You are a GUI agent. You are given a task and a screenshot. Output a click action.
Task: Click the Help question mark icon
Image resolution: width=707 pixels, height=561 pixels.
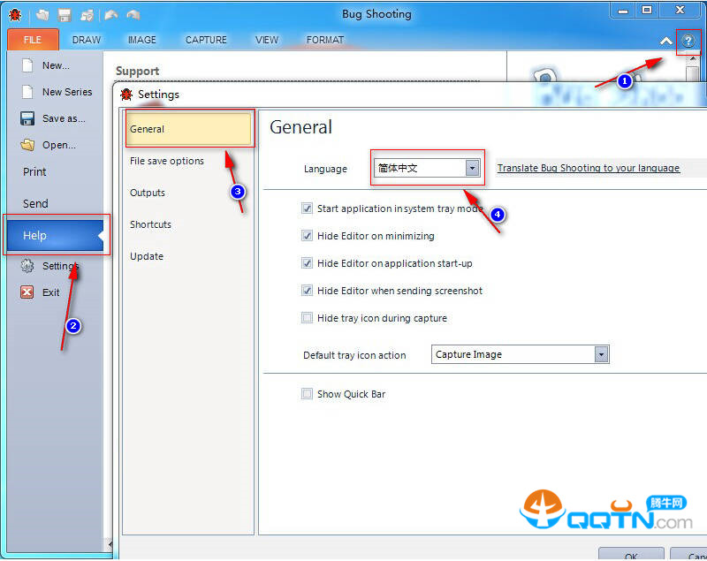[688, 41]
